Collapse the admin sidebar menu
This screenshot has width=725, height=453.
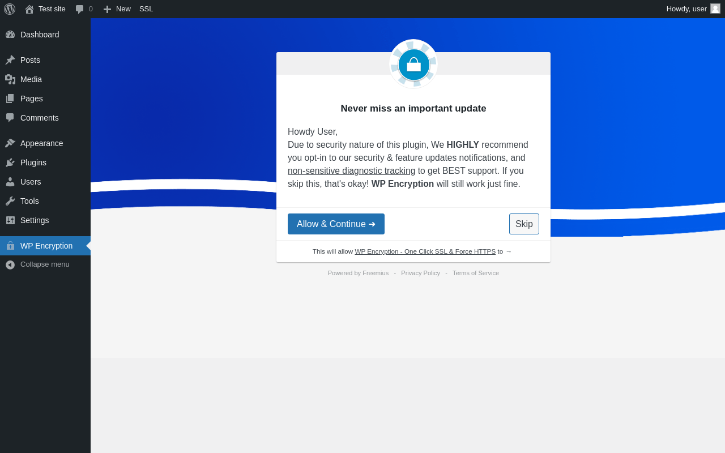(x=45, y=264)
